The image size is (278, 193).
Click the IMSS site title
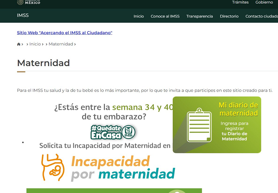click(x=23, y=15)
